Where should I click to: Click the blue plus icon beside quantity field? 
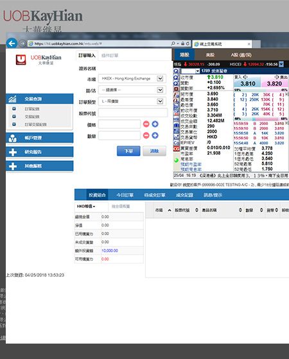155,135
